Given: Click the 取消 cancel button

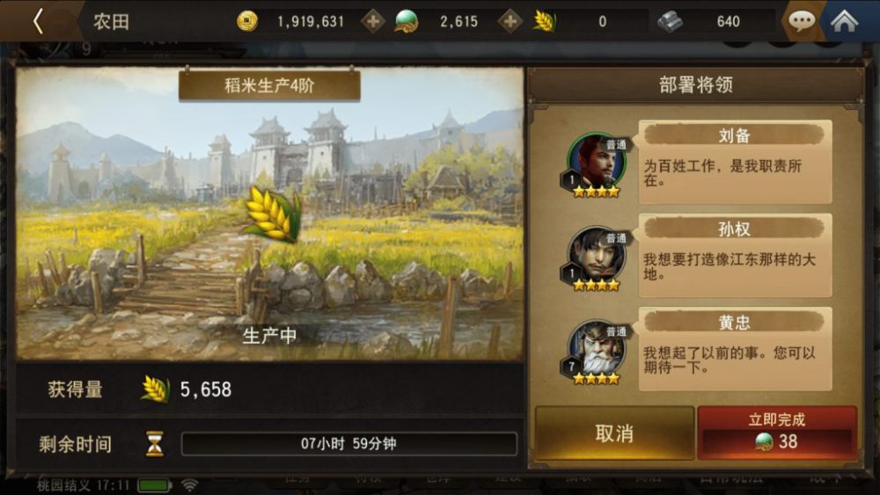Looking at the screenshot, I should (614, 433).
